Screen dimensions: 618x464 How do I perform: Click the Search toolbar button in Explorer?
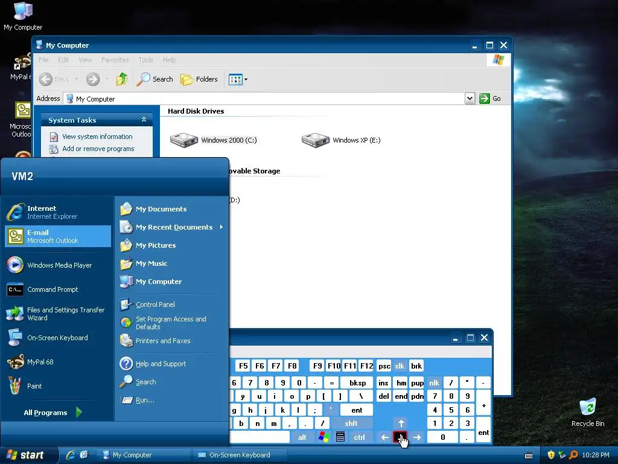155,79
